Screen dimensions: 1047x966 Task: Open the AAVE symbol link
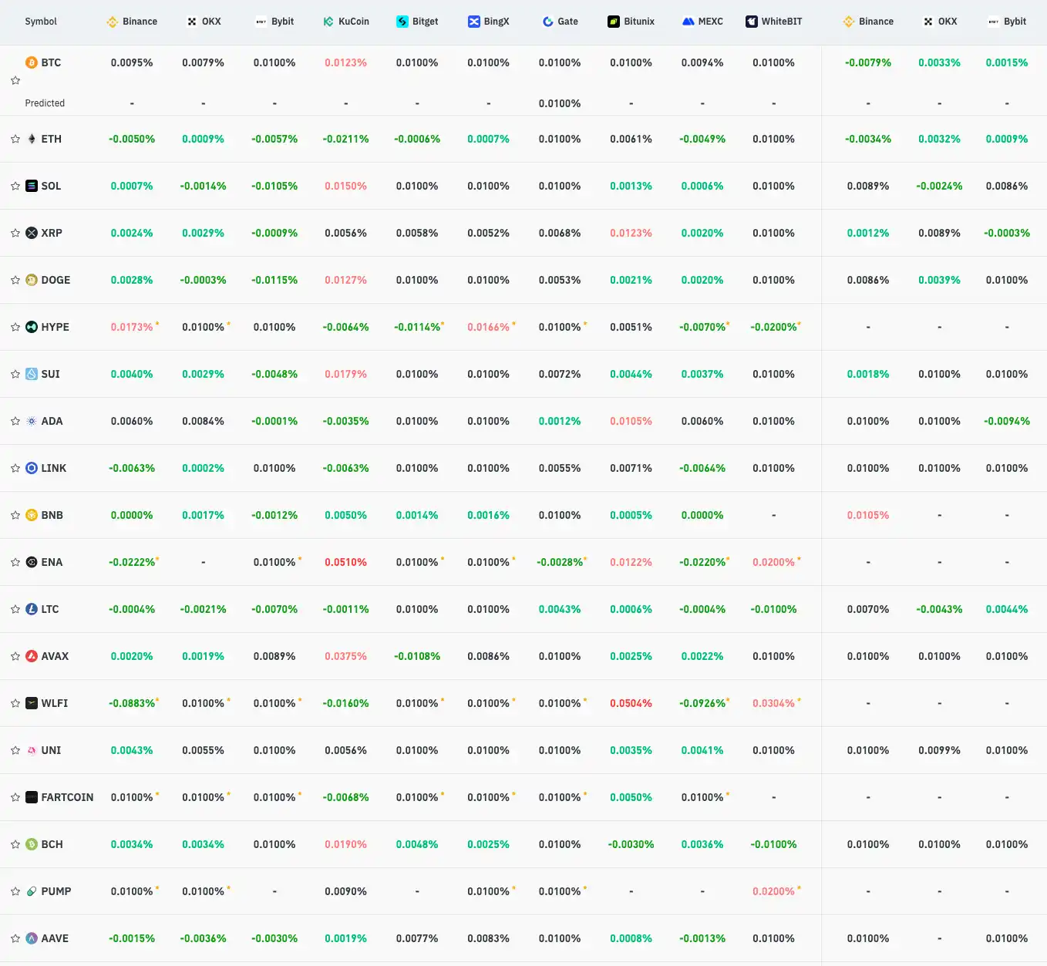pos(55,938)
